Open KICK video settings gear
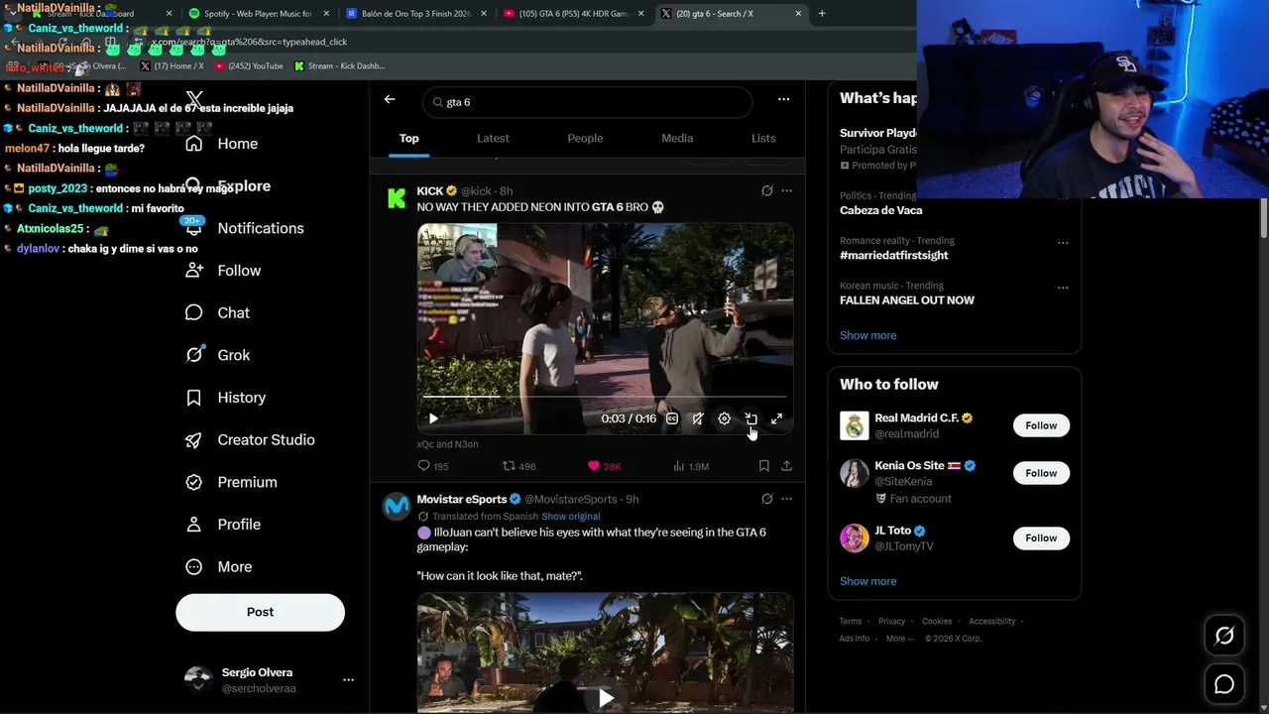The image size is (1269, 714). [725, 418]
